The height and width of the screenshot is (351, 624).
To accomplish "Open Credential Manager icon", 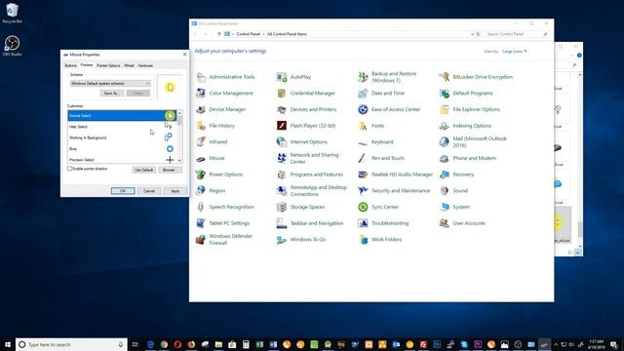I will point(282,94).
